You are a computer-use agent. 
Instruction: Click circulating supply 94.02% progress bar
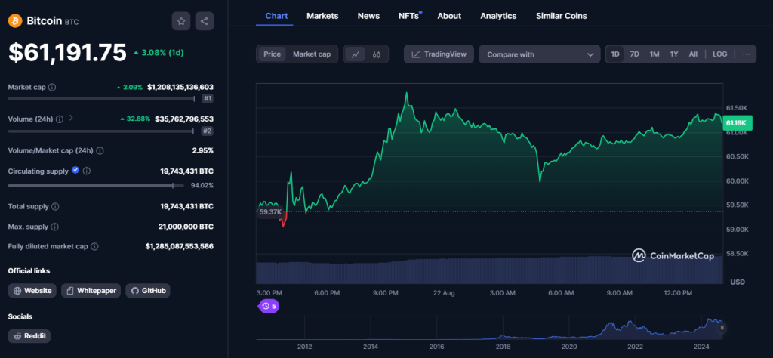(x=96, y=186)
